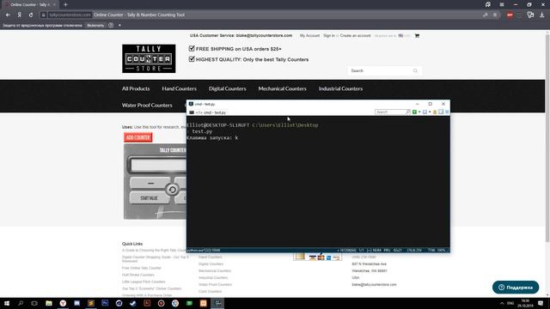Open the All Products menu

click(x=136, y=88)
